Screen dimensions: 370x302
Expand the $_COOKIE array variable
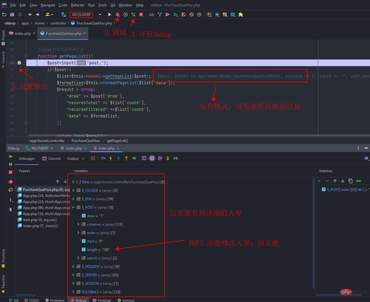pos(73,190)
